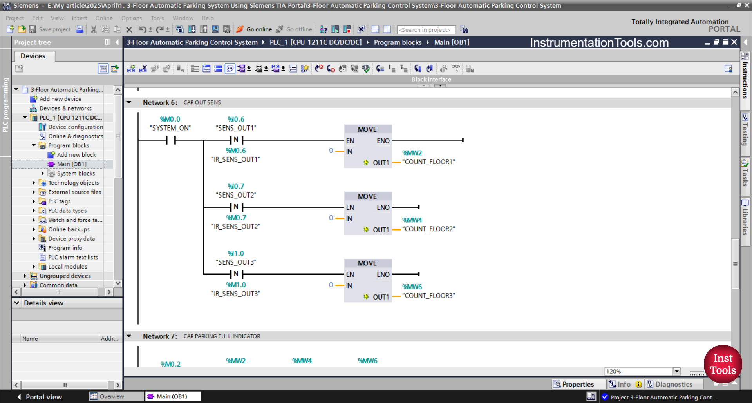Switch to the Diagnostics tab
This screenshot has width=752, height=403.
coord(674,384)
